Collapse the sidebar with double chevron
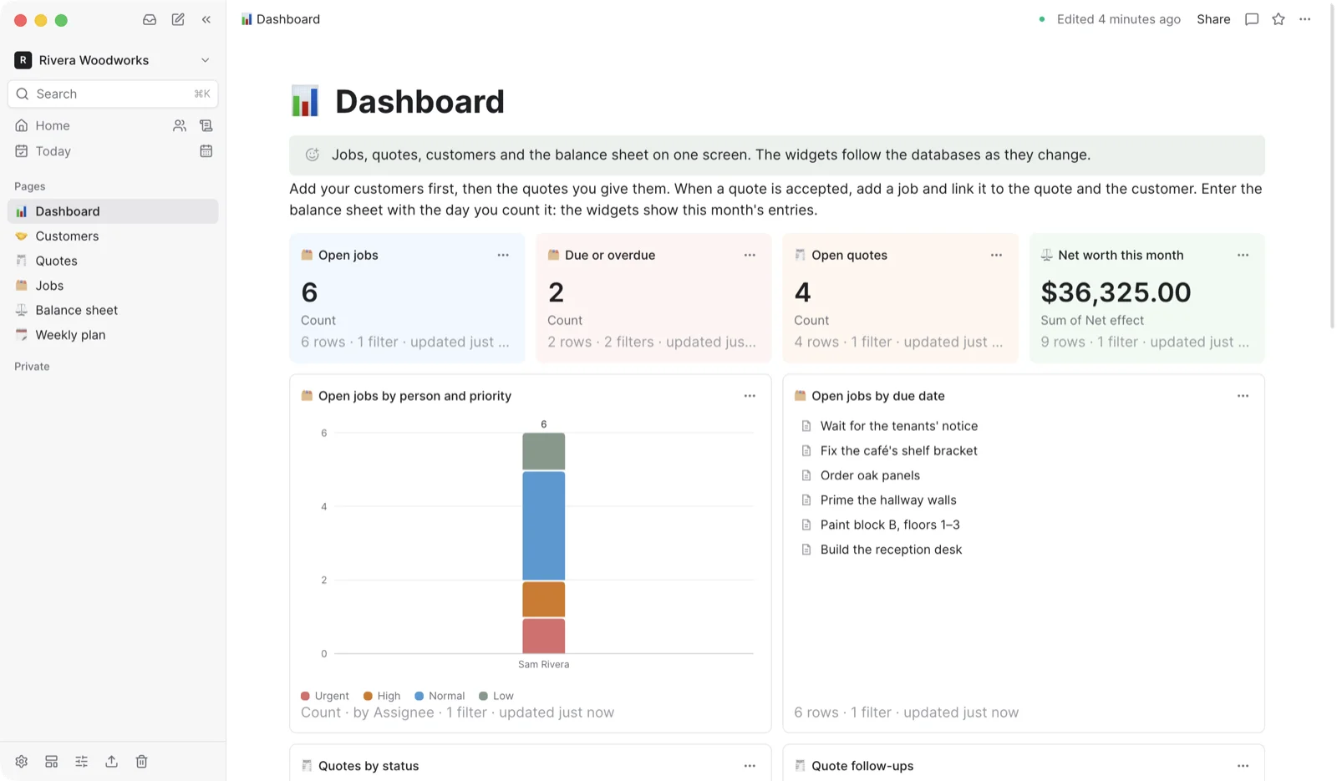This screenshot has height=781, width=1337. point(206,19)
